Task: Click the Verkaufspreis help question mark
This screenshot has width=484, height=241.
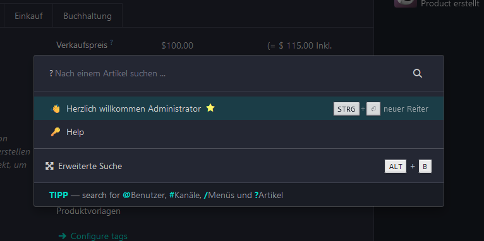Action: [x=111, y=42]
